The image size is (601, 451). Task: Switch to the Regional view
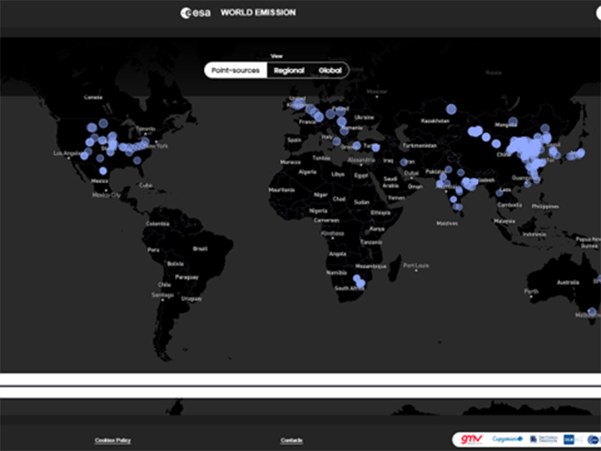coord(289,70)
